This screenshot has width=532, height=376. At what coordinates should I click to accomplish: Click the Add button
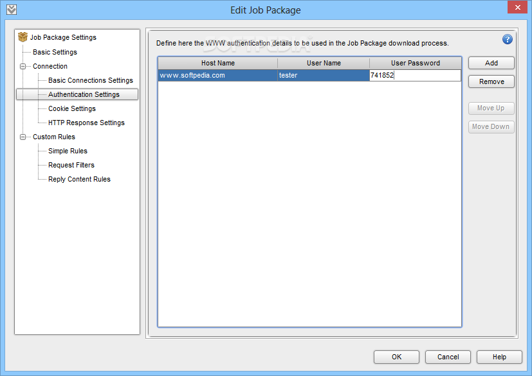click(491, 63)
